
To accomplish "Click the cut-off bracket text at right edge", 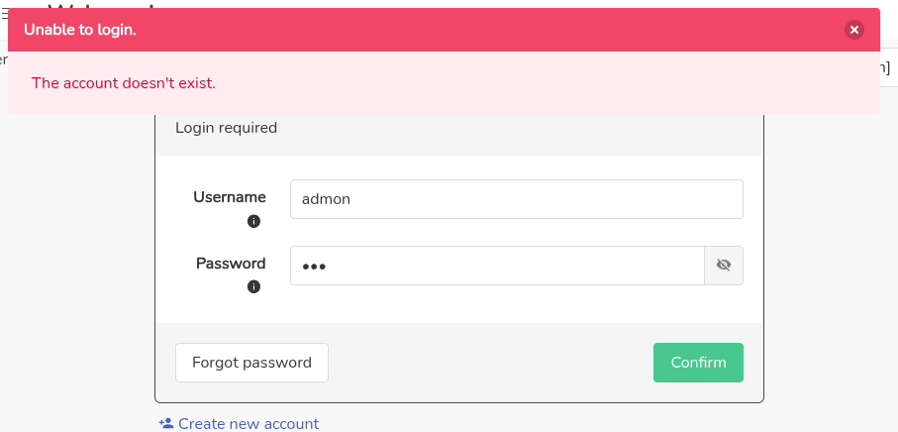I will (x=887, y=67).
